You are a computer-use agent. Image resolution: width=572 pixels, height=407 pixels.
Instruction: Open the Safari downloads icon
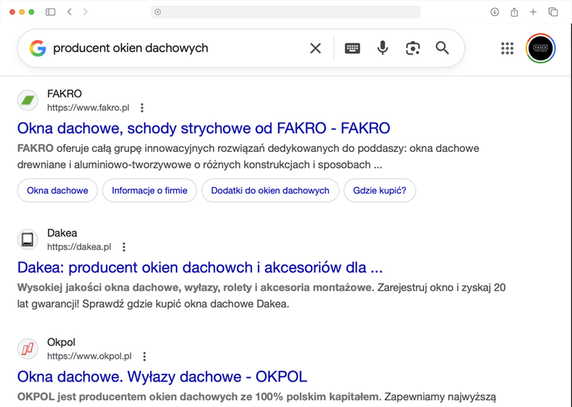pyautogui.click(x=495, y=12)
